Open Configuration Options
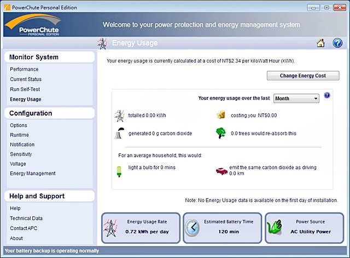This screenshot has width=350, height=258. click(x=19, y=125)
